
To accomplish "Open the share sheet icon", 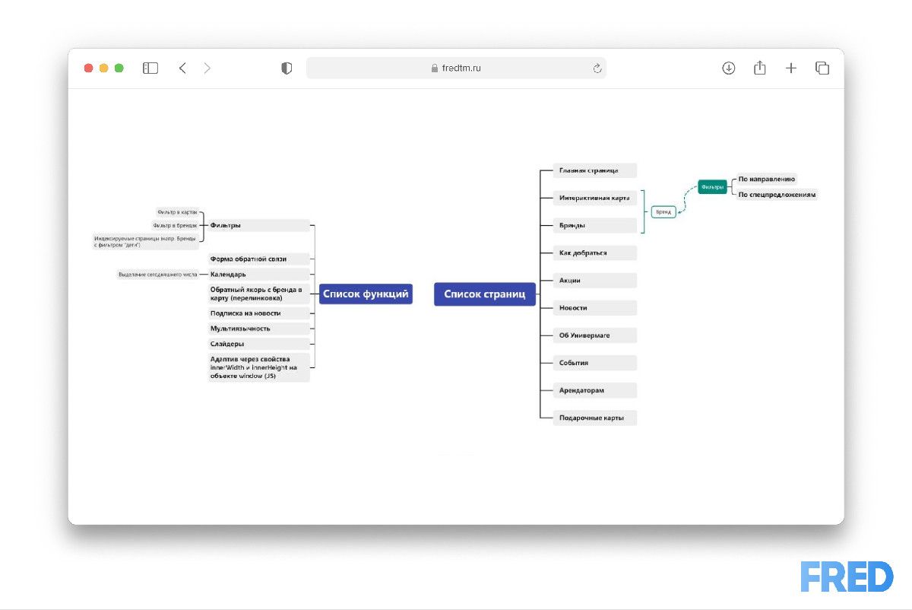I will pos(759,68).
